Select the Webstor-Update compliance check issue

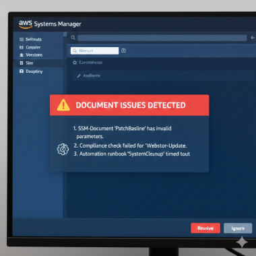pos(130,146)
